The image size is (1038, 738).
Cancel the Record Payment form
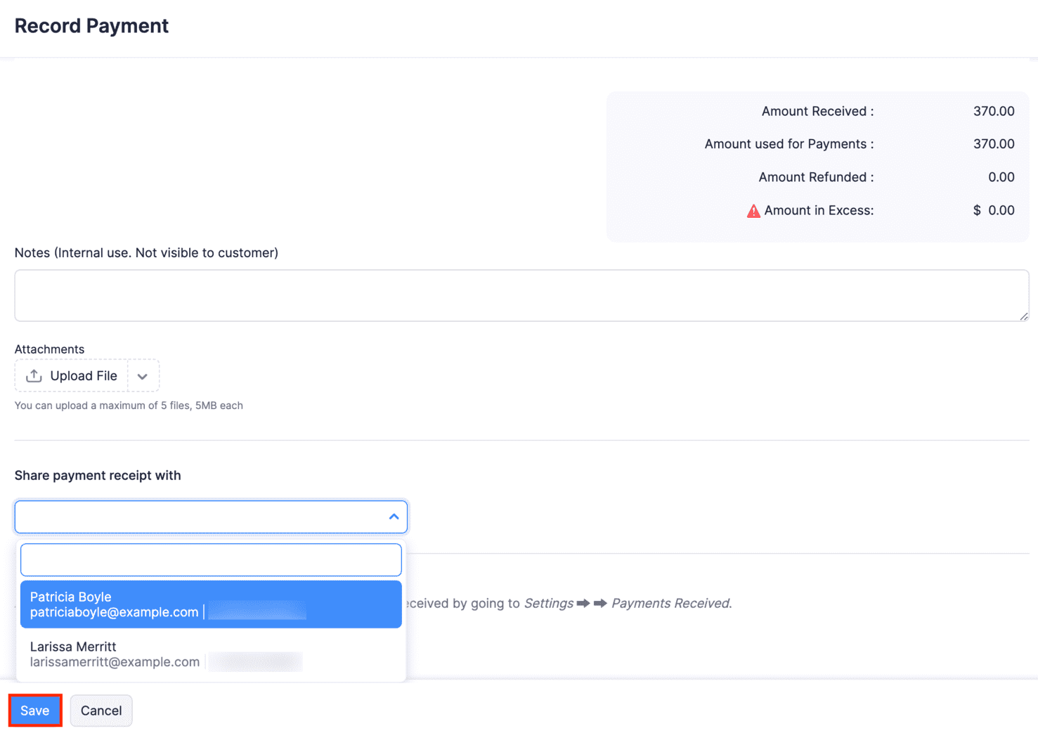[100, 710]
